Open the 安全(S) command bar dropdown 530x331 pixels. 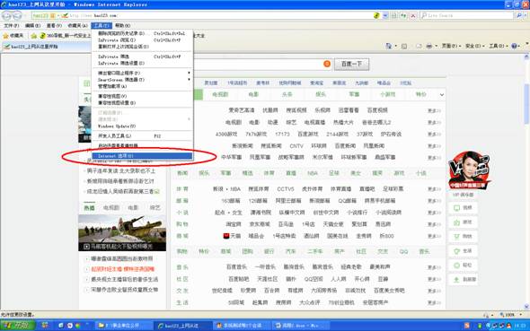click(x=474, y=46)
